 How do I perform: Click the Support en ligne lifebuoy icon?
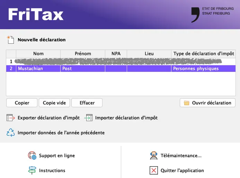(32, 155)
